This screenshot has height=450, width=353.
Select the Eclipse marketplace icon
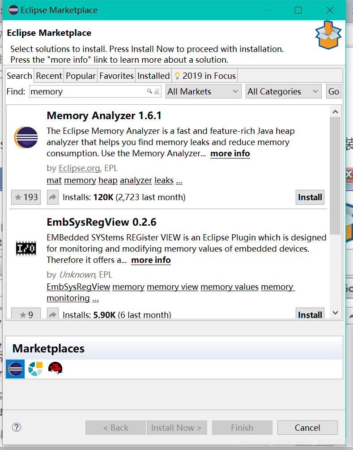(x=15, y=369)
